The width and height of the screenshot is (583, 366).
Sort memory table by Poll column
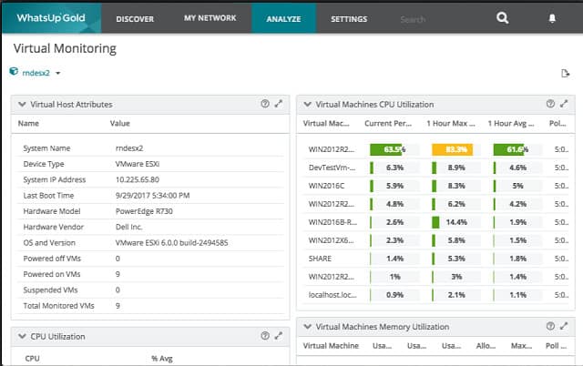click(556, 346)
